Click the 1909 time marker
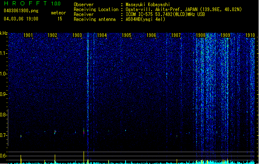Viewport: 259px width, 164px height. [x=225, y=35]
